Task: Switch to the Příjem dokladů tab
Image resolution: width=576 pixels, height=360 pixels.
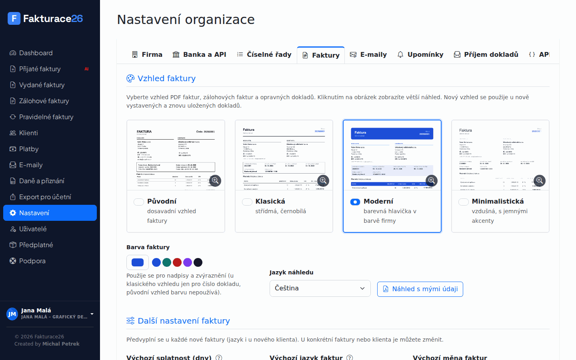Action: pyautogui.click(x=486, y=55)
